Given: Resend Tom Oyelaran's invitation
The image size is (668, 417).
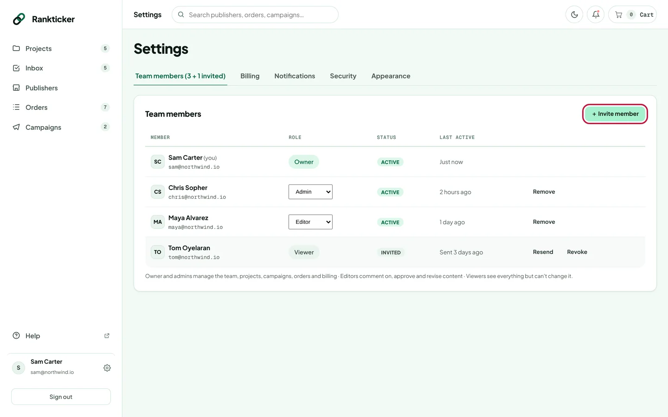Looking at the screenshot, I should 543,252.
